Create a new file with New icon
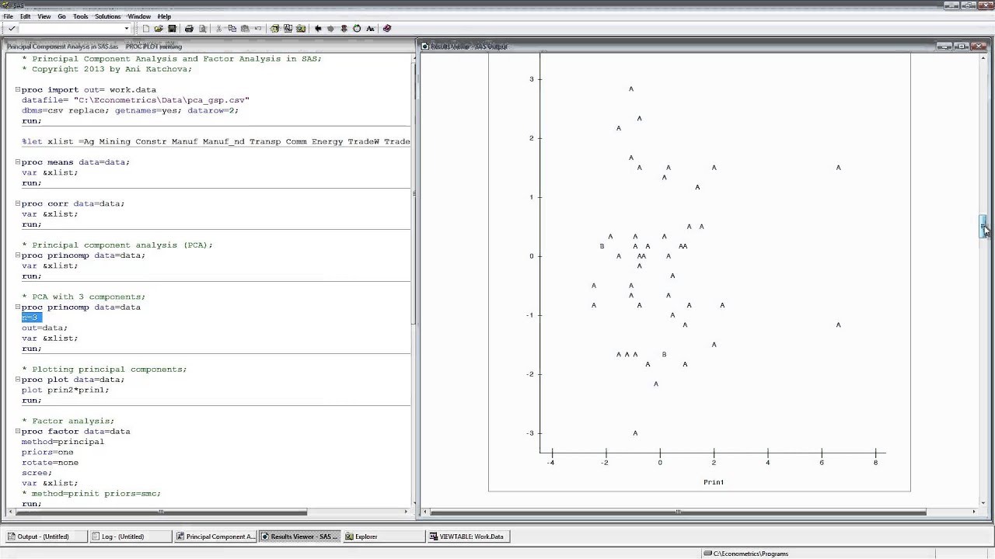 click(x=145, y=29)
